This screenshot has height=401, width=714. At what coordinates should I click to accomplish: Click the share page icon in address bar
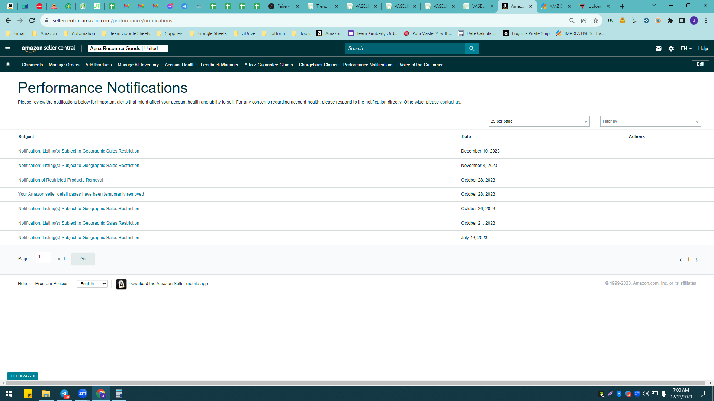pyautogui.click(x=584, y=20)
